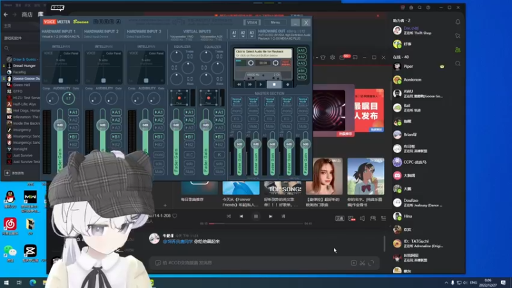The width and height of the screenshot is (512, 288).
Task: Toggle A1 routing on Hardware Input 1
Action: coord(73,112)
